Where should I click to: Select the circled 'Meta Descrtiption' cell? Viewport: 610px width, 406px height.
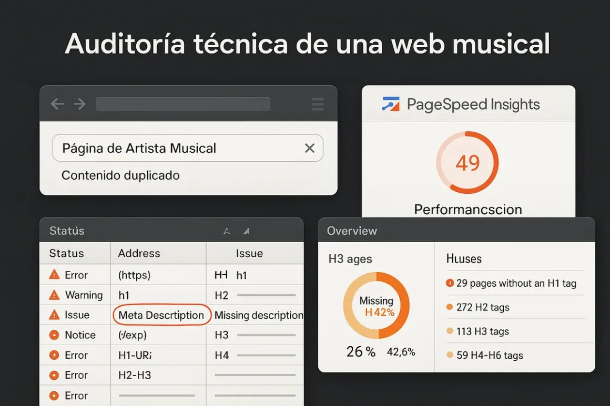click(x=161, y=315)
